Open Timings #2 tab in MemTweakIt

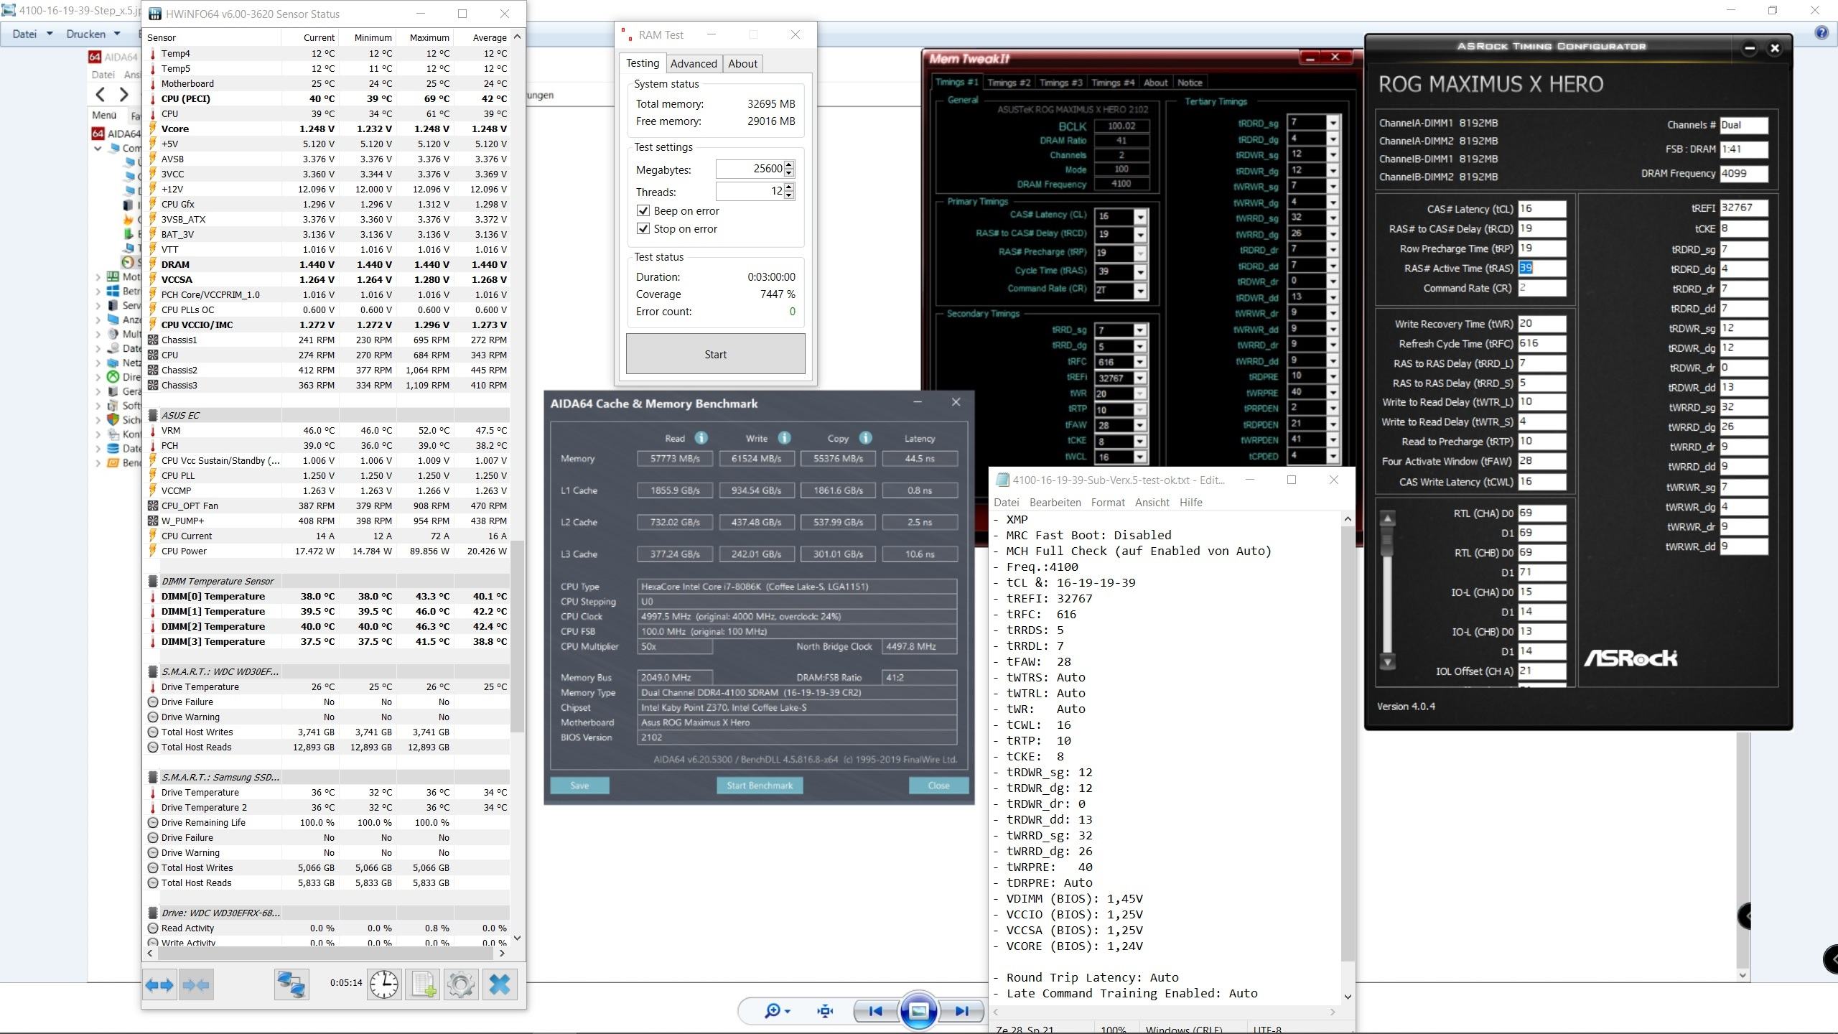point(1009,83)
